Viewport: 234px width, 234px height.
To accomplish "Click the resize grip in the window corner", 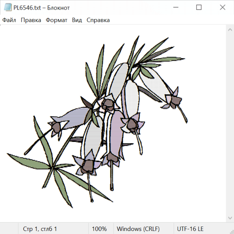I will tap(231, 231).
